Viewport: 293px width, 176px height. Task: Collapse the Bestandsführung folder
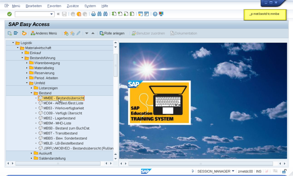[22, 58]
